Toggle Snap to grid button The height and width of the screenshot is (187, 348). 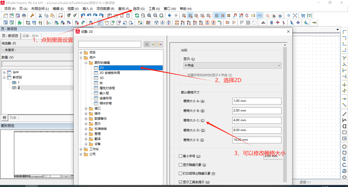point(223,15)
